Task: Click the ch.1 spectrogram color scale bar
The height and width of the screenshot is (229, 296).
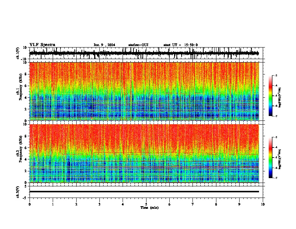Action: pos(271,96)
